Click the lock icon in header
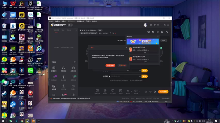This screenshot has height=123, width=220. point(153,32)
